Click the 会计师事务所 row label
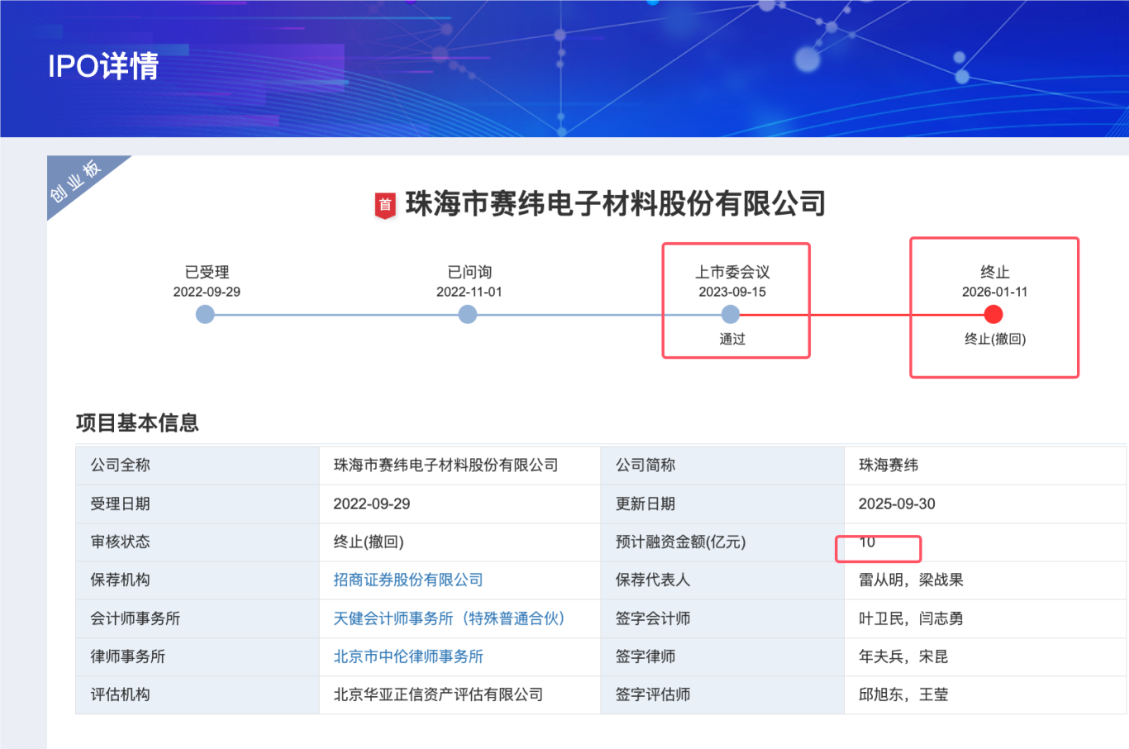 [136, 618]
